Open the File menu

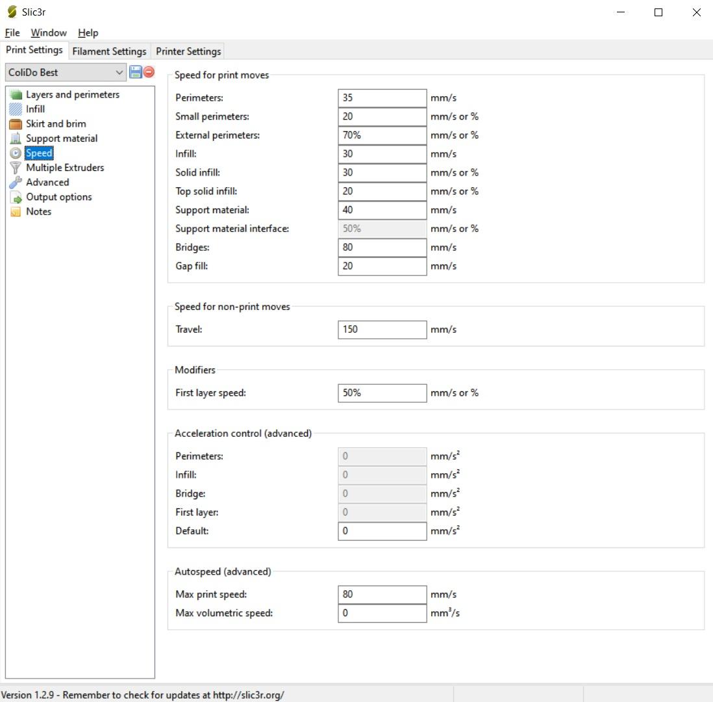tap(12, 32)
